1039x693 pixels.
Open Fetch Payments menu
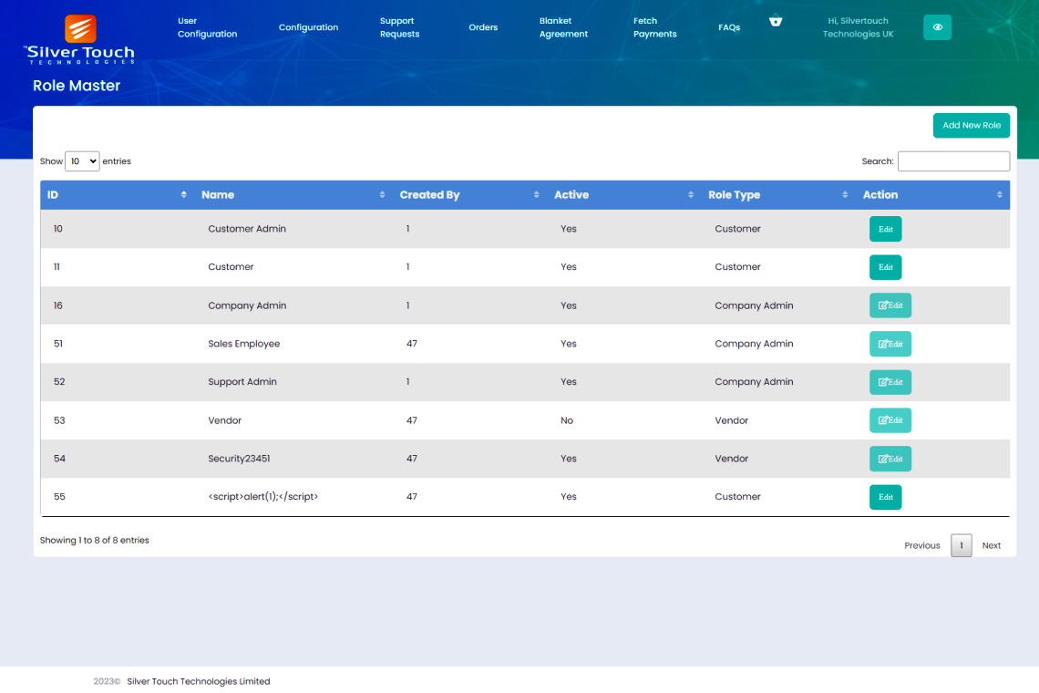click(654, 27)
